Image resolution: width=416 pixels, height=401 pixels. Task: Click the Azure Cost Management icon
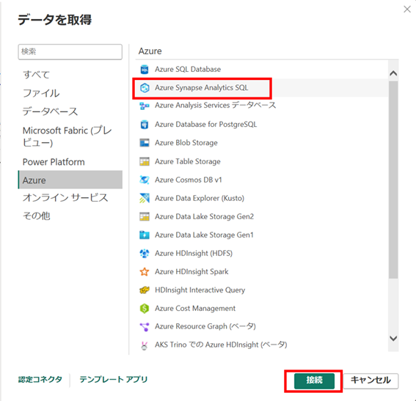(145, 309)
